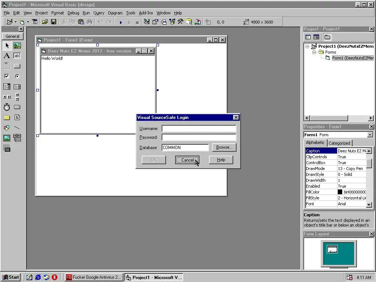Select the ListBox control in the toolbox
This screenshot has width=376, height=282.
(17, 87)
